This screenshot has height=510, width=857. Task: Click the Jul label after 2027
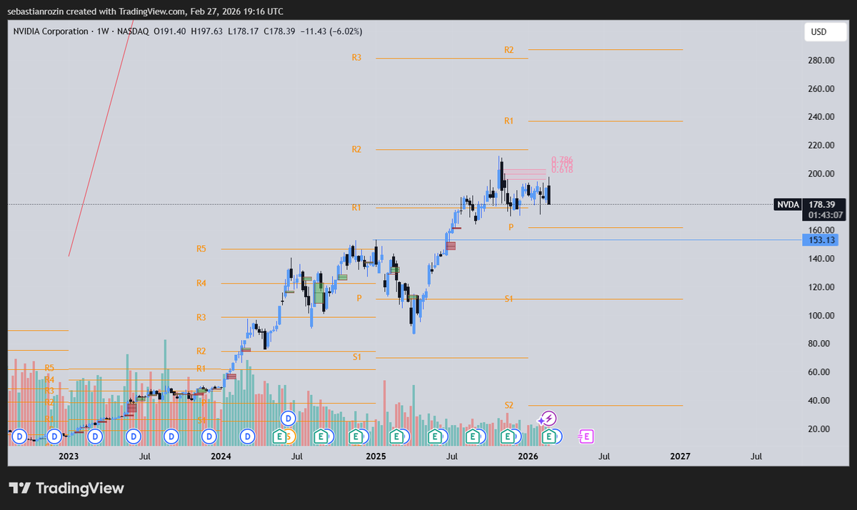pos(756,456)
